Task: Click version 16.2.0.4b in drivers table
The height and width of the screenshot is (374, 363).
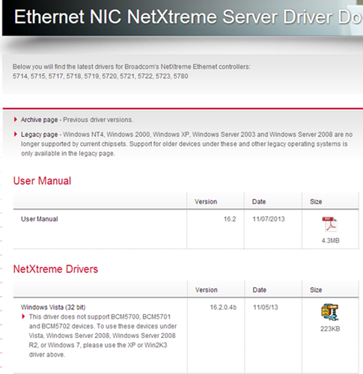Action: click(x=223, y=307)
